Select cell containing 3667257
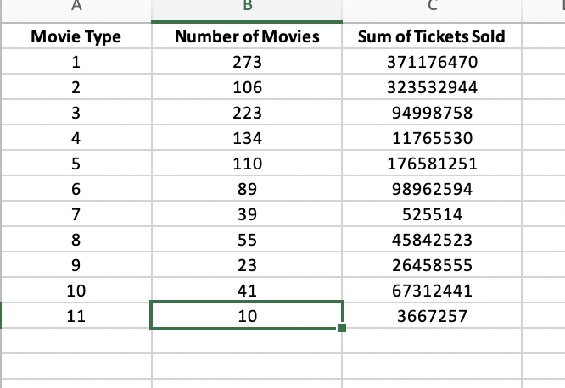 432,316
